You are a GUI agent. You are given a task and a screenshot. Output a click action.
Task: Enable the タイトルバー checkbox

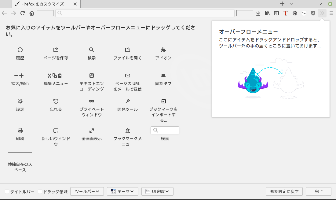7,192
